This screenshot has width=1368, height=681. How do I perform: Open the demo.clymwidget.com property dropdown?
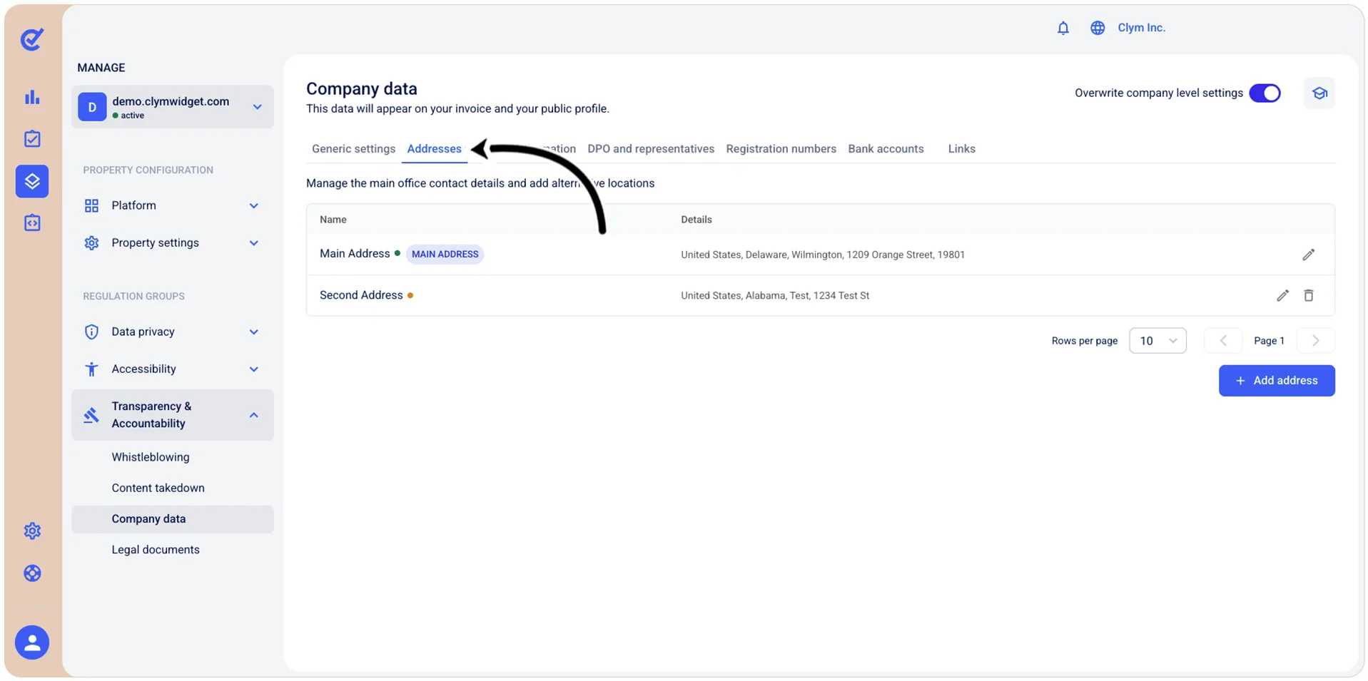tap(173, 107)
